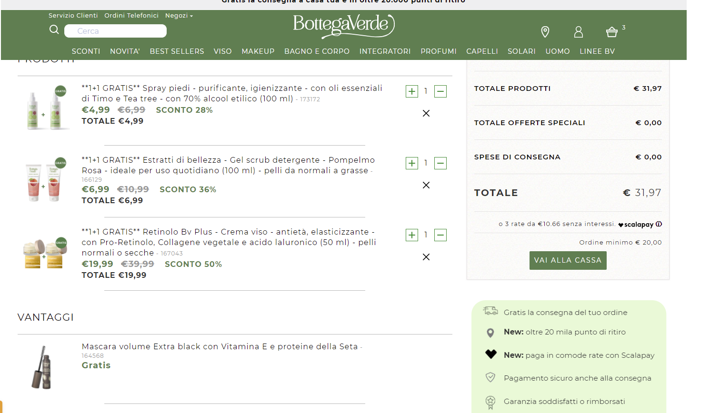
Task: Open the store locator pin icon
Action: pyautogui.click(x=545, y=32)
